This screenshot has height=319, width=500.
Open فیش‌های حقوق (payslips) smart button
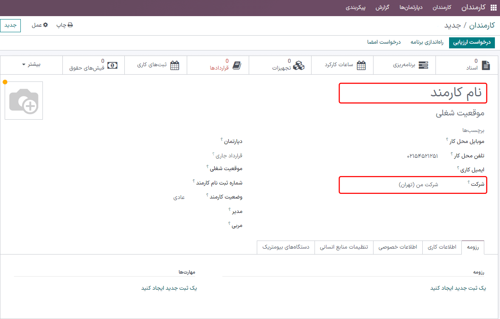tap(92, 65)
